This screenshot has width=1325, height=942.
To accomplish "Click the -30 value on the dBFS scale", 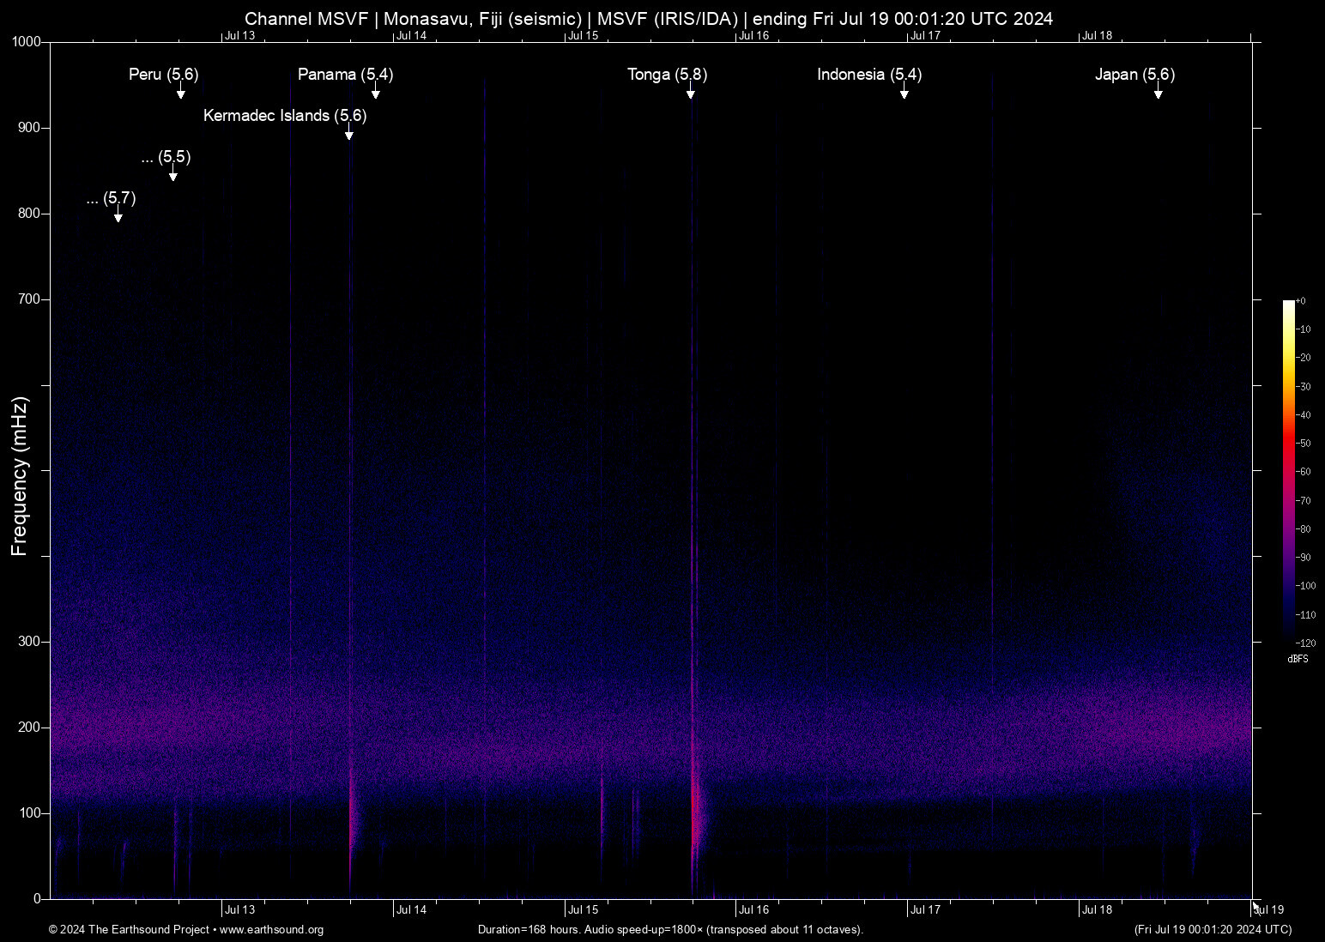I will tap(1304, 387).
